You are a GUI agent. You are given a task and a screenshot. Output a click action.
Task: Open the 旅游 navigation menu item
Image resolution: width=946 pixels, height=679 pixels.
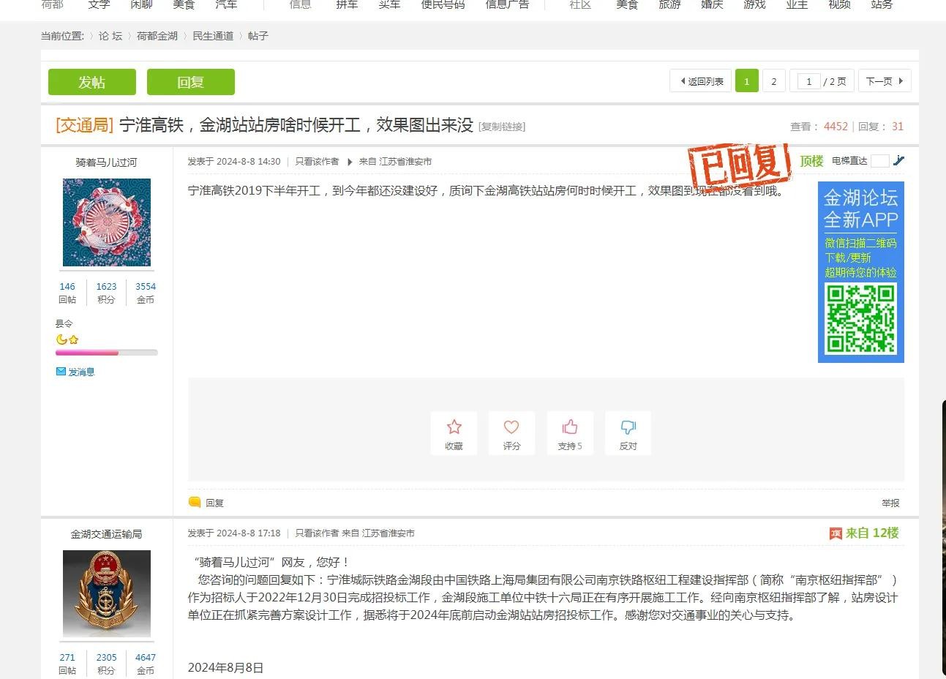pyautogui.click(x=669, y=5)
